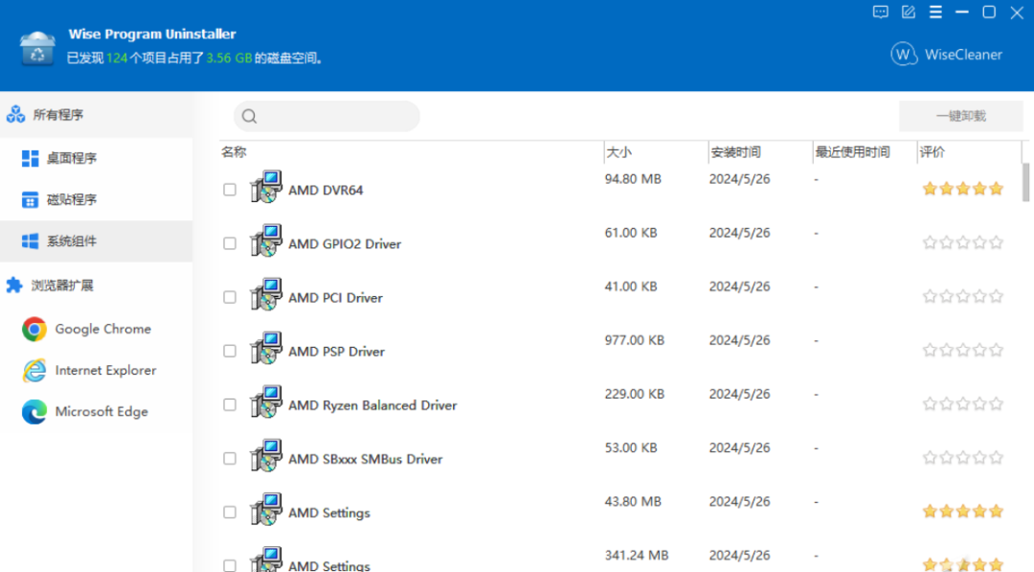Tick the AMD PCI Driver checkbox
The image size is (1034, 572).
coord(230,298)
